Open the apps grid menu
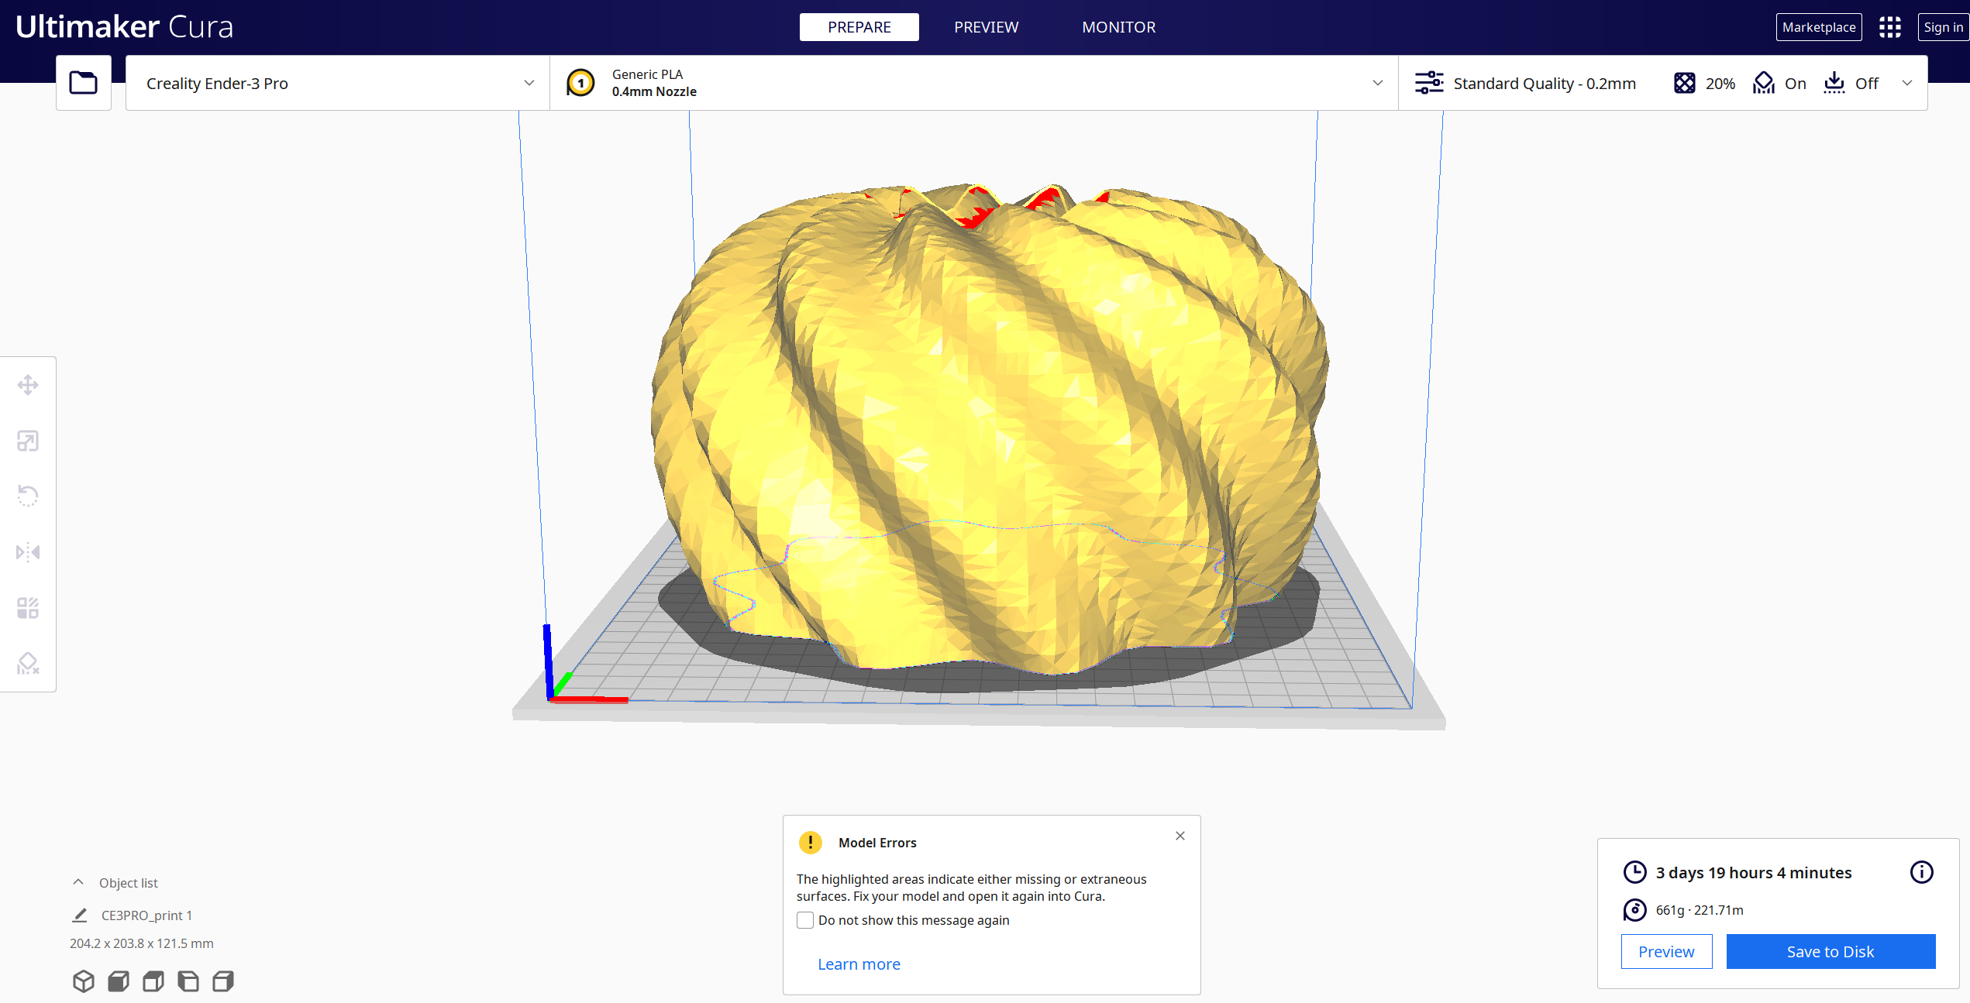1970x1003 pixels. point(1889,27)
